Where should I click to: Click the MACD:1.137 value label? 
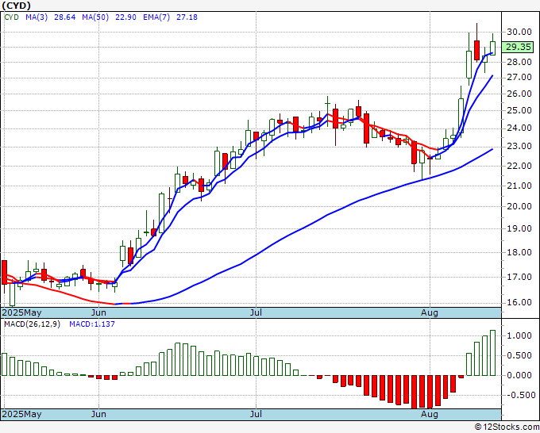point(92,324)
